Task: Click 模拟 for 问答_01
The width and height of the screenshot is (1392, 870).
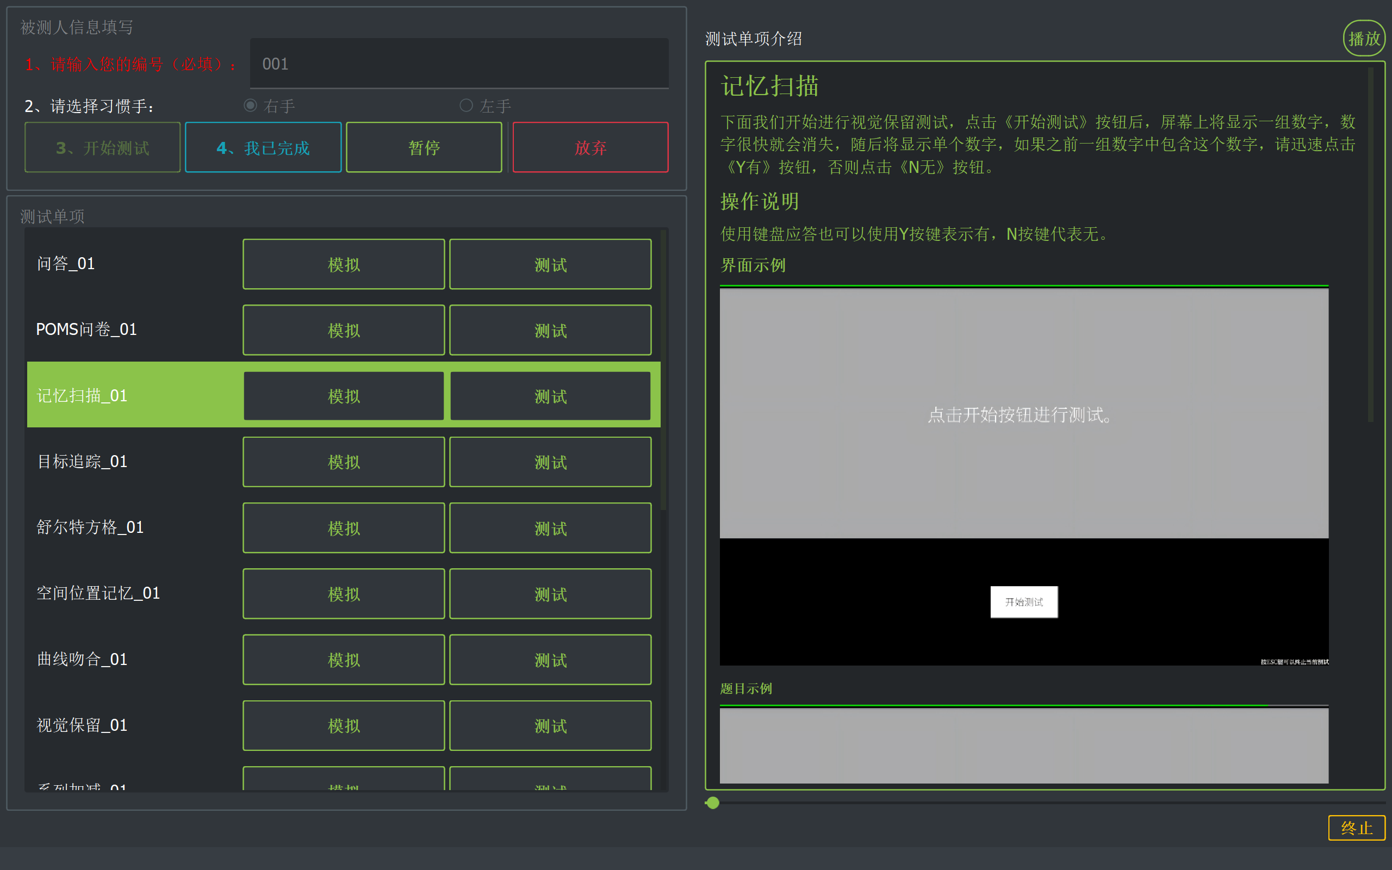Action: [x=344, y=264]
